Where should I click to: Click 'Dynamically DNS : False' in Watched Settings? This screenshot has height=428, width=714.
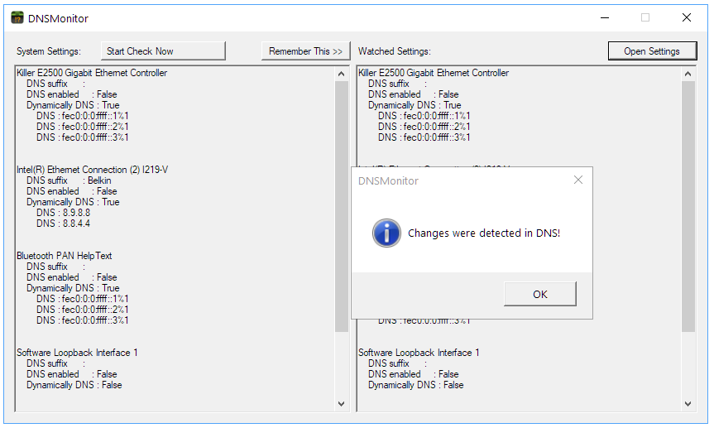coord(415,385)
